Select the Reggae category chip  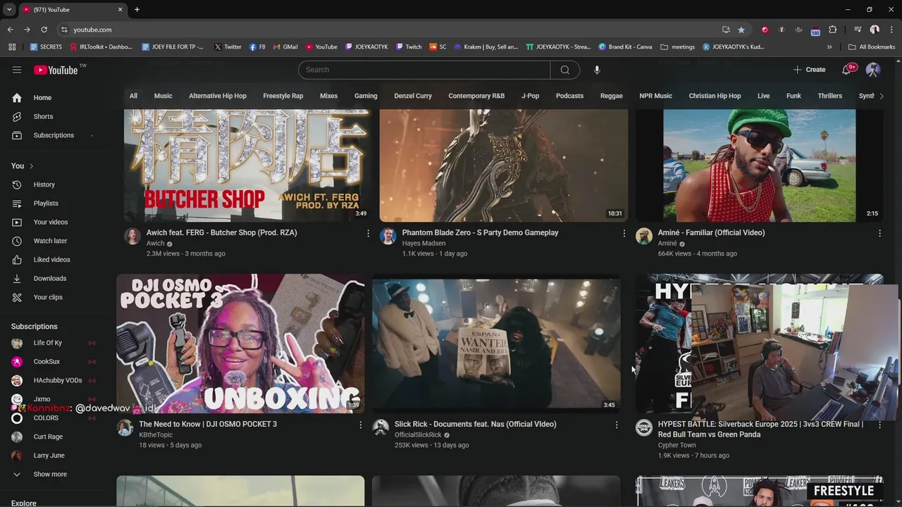coord(612,96)
